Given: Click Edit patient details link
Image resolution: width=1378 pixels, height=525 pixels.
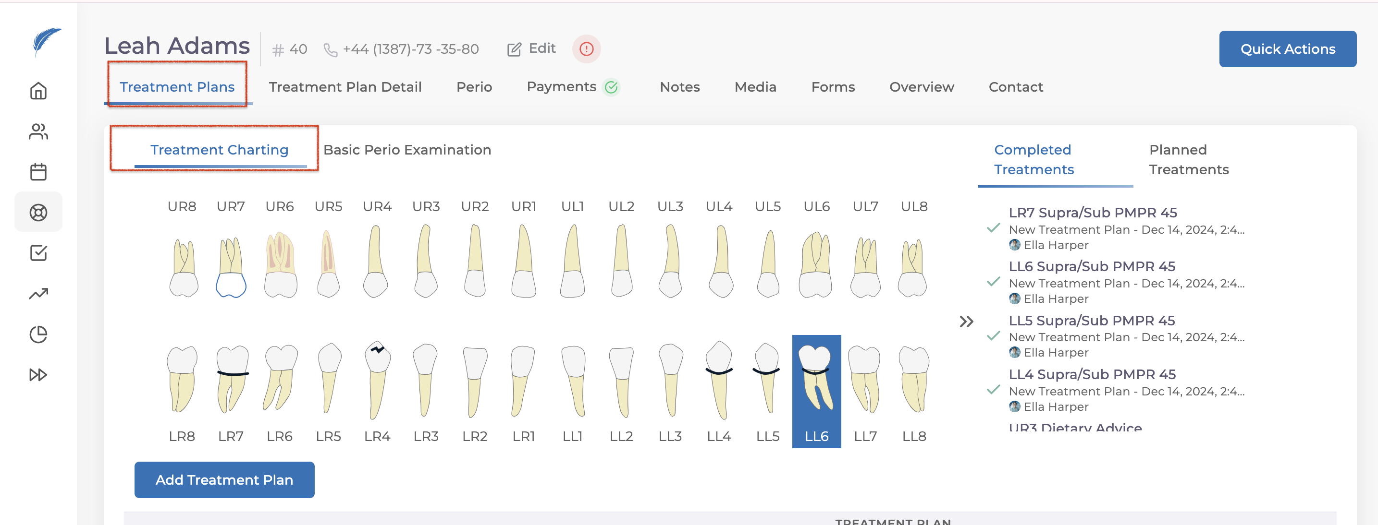Looking at the screenshot, I should pyautogui.click(x=532, y=48).
